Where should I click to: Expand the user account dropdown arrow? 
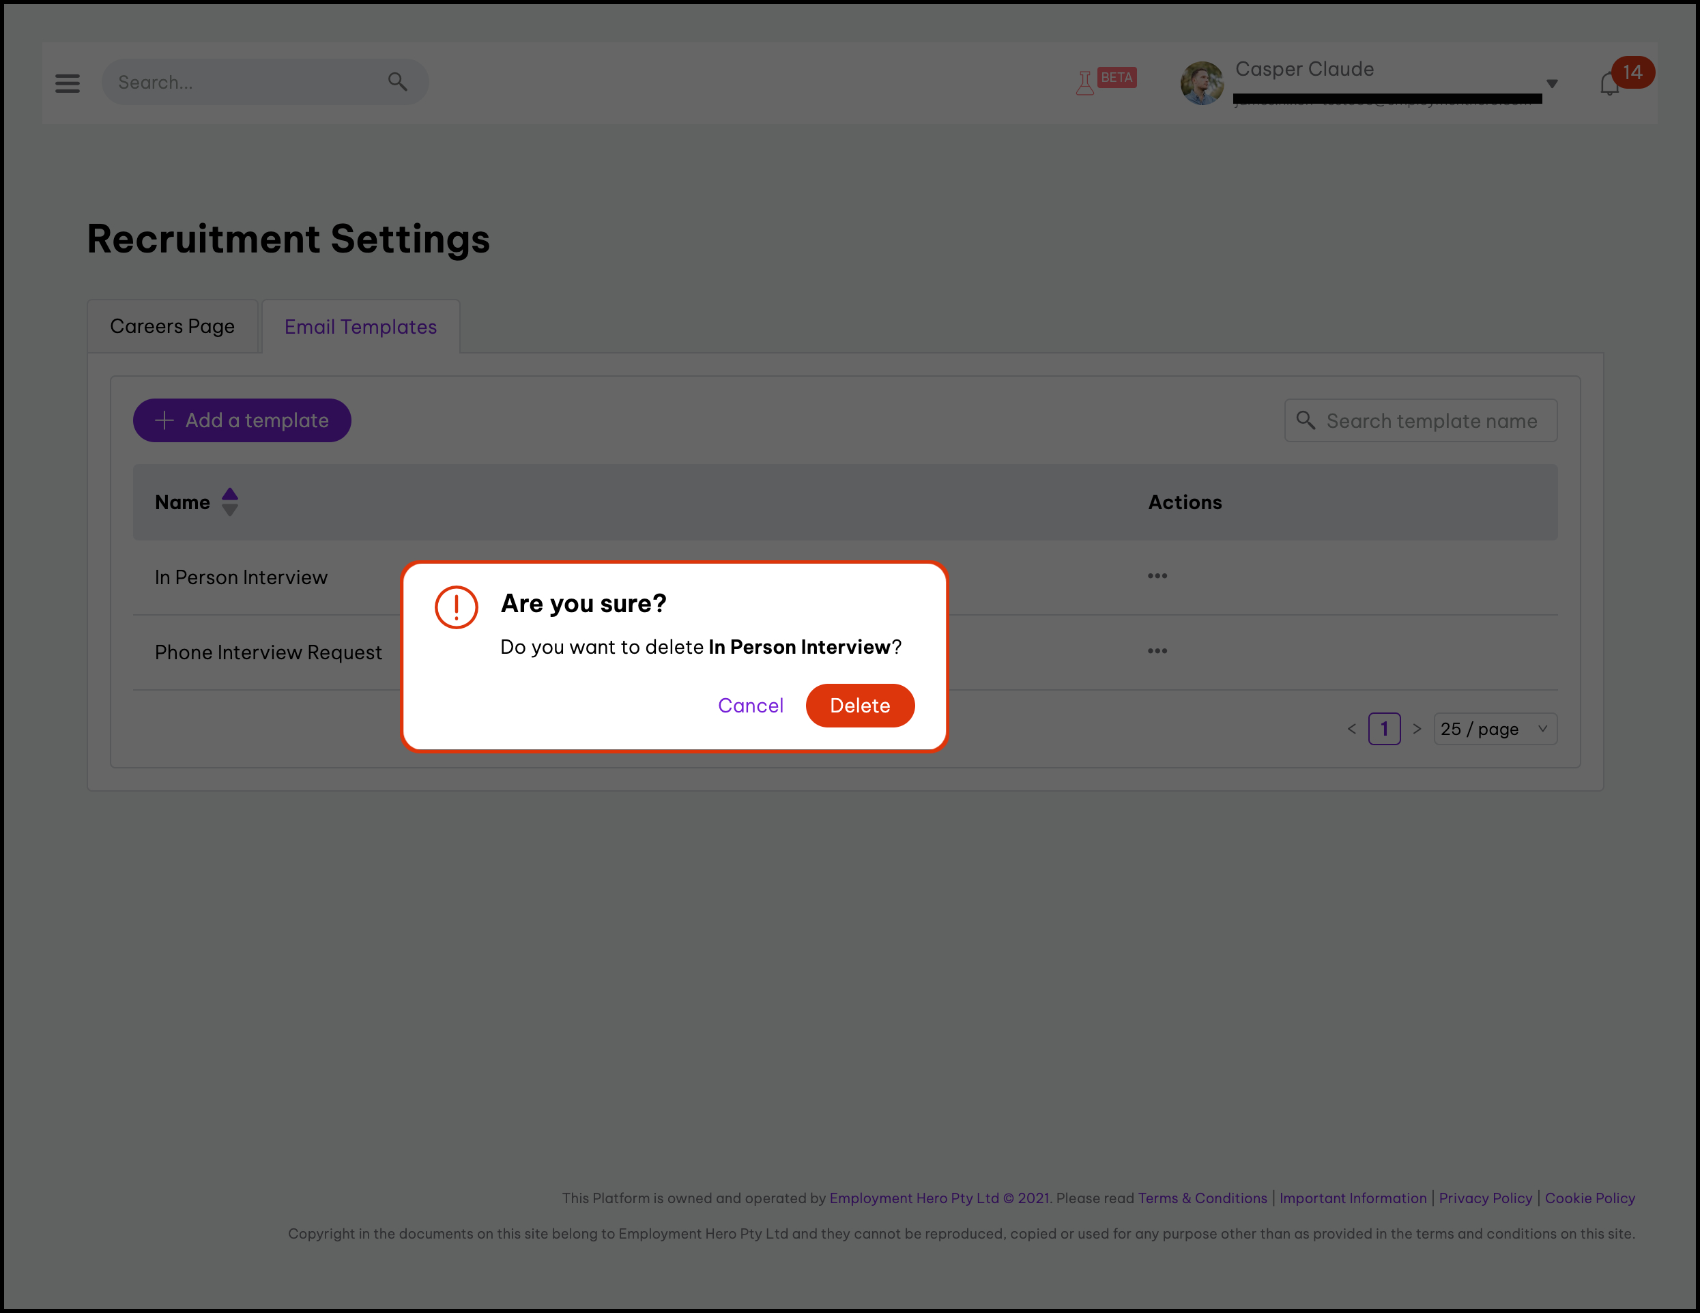[x=1551, y=83]
